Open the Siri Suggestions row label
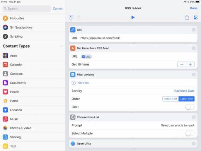The image size is (201, 151). [x=21, y=27]
